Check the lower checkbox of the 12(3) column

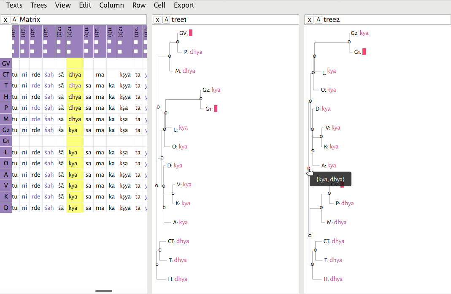[x=59, y=51]
